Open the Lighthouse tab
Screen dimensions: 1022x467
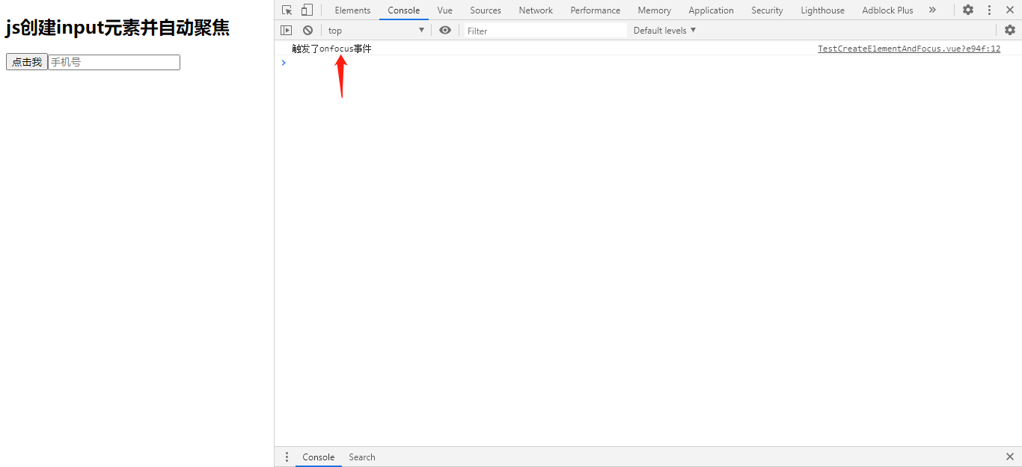(823, 10)
